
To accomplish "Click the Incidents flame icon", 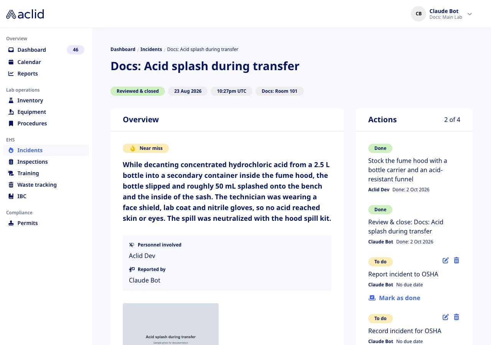I will (11, 150).
